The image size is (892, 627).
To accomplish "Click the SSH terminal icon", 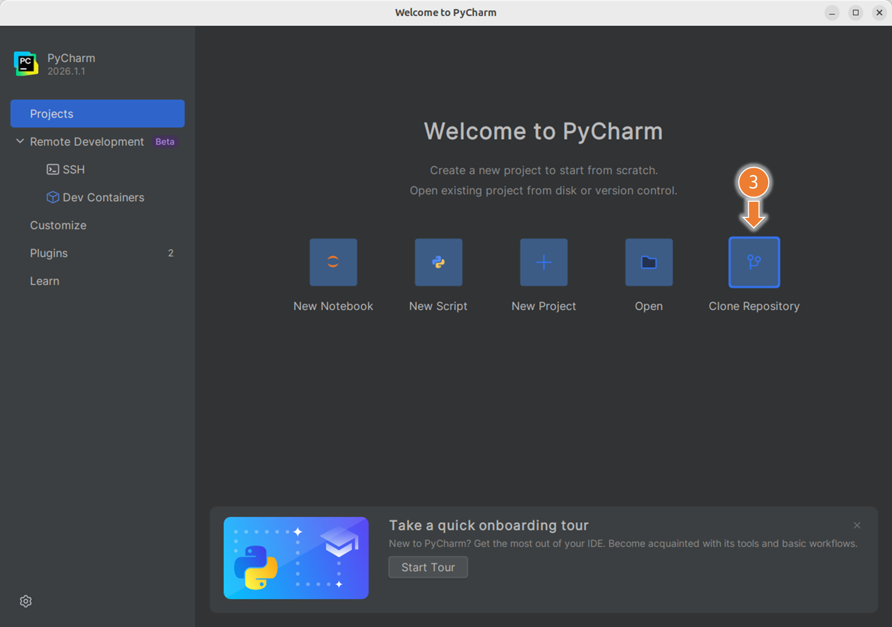I will pyautogui.click(x=53, y=169).
